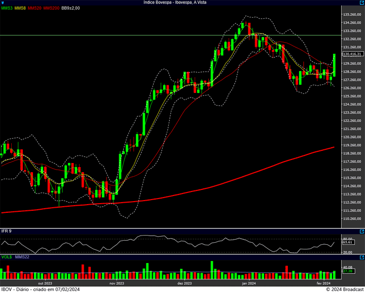Click the MMS200 legend label
The height and width of the screenshot is (292, 365).
[x=51, y=8]
